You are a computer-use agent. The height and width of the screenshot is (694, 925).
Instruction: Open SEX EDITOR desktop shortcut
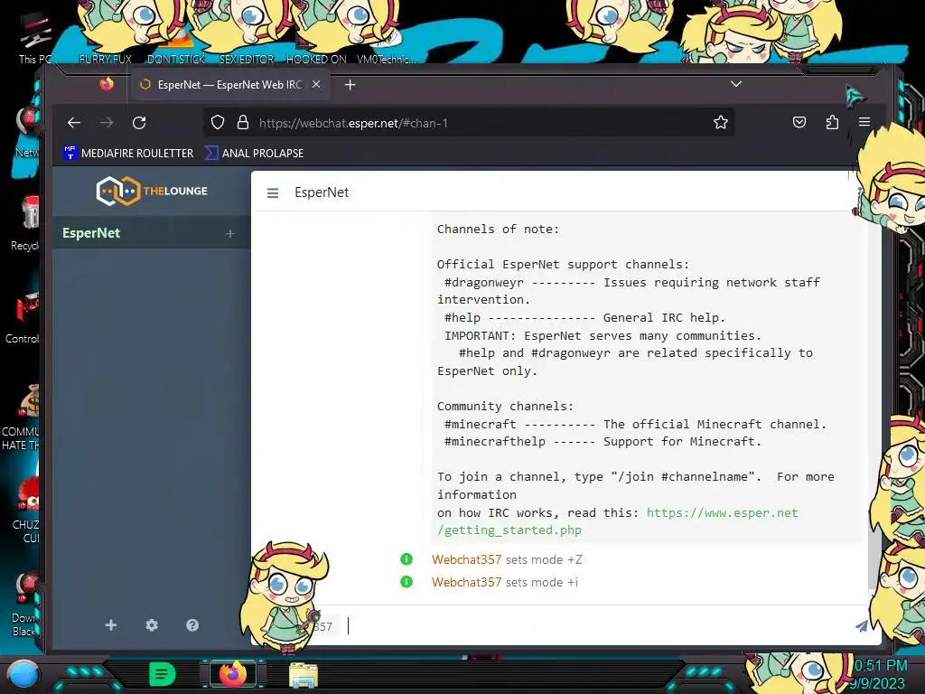(247, 59)
